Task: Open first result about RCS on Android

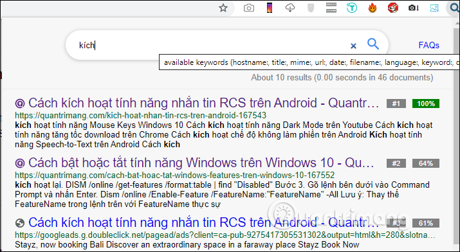Action: 203,103
